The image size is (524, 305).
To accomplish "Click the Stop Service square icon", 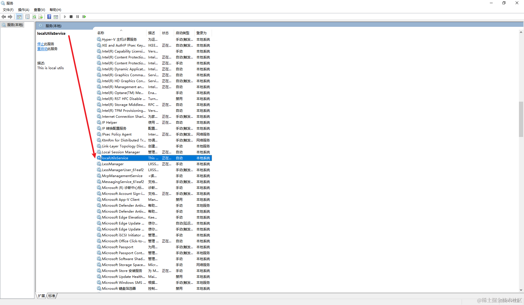I will [x=71, y=17].
